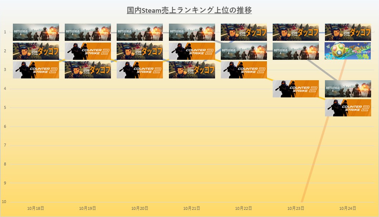Select the rank 1 ダッコフ thumbnail on 10月22日
Image resolution: width=379 pixels, height=217 pixels.
pyautogui.click(x=244, y=32)
